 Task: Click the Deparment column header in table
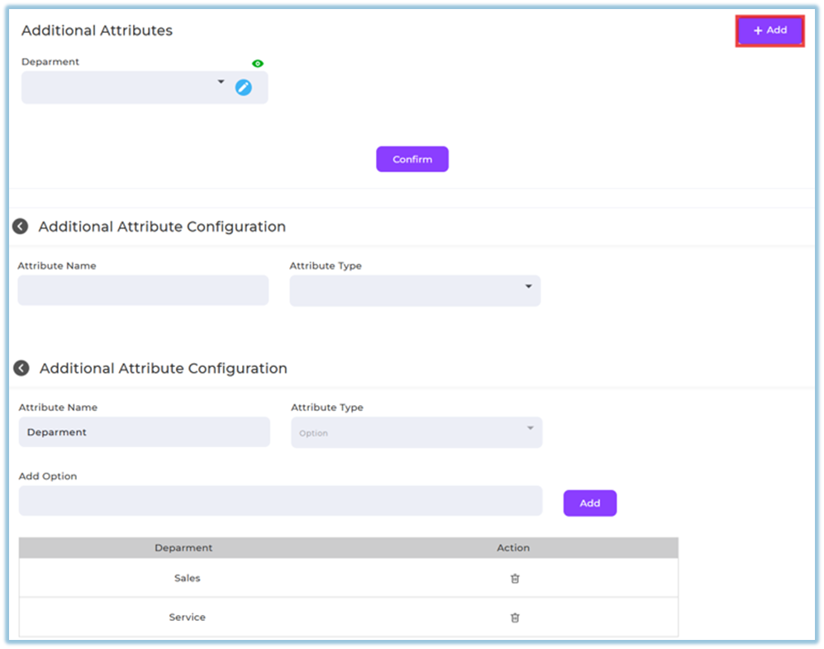[183, 548]
